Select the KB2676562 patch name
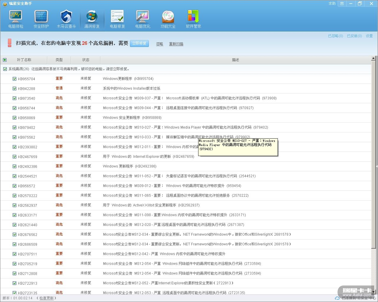Image resolution: width=378 pixels, height=302 pixels. [27, 234]
